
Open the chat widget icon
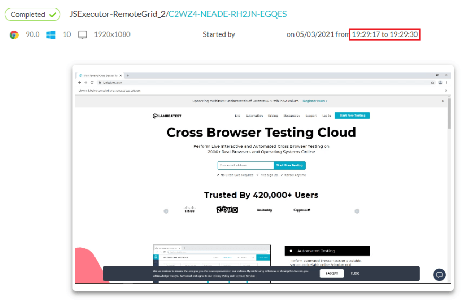[x=439, y=275]
